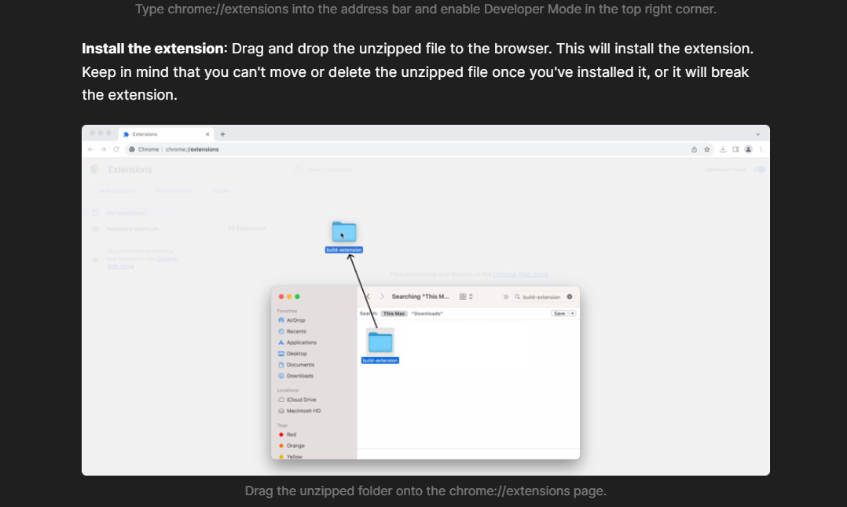
Task: Click the Finder back chevron
Action: pos(368,297)
